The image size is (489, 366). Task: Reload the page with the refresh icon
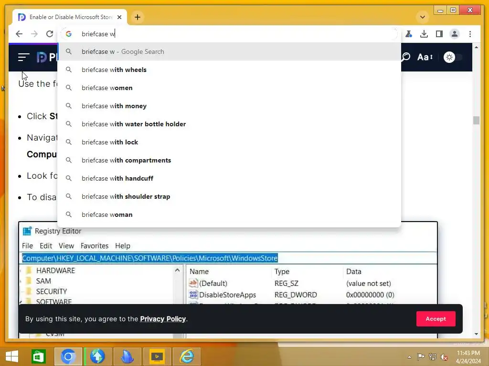(x=50, y=34)
